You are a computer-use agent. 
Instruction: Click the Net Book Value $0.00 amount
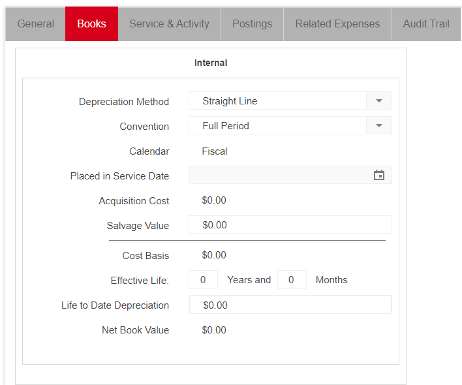click(214, 330)
